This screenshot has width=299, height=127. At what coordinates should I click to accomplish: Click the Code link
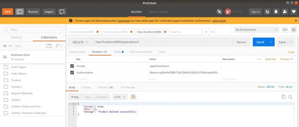291,52
